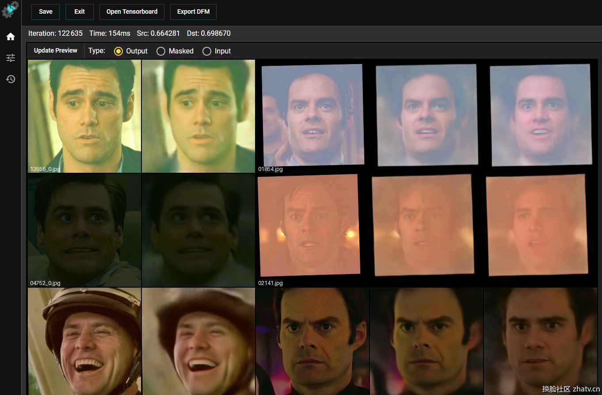Viewport: 602px width, 395px height.
Task: Open the settings sliders sidebar icon
Action: click(x=11, y=58)
